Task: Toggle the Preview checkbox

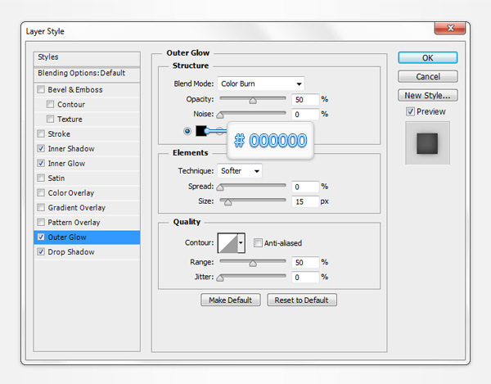Action: pyautogui.click(x=411, y=111)
